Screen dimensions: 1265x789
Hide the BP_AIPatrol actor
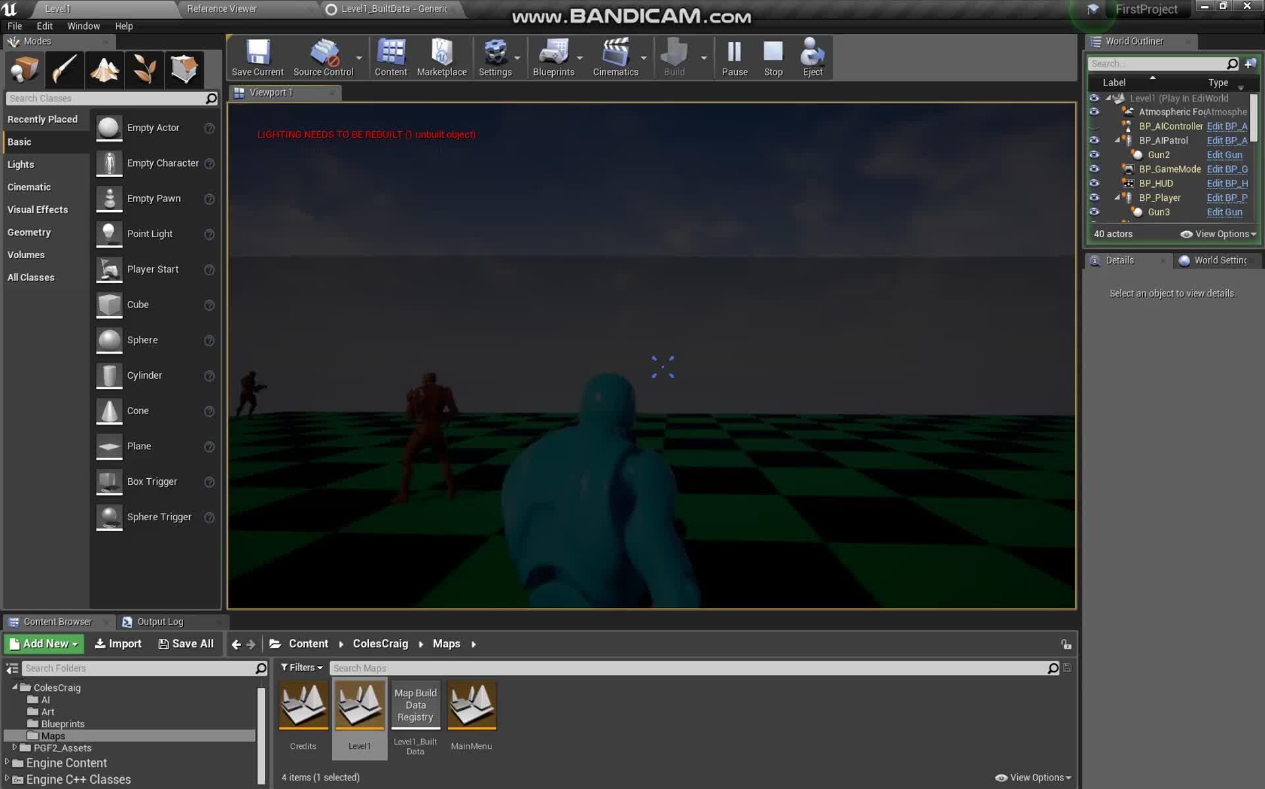(1095, 140)
